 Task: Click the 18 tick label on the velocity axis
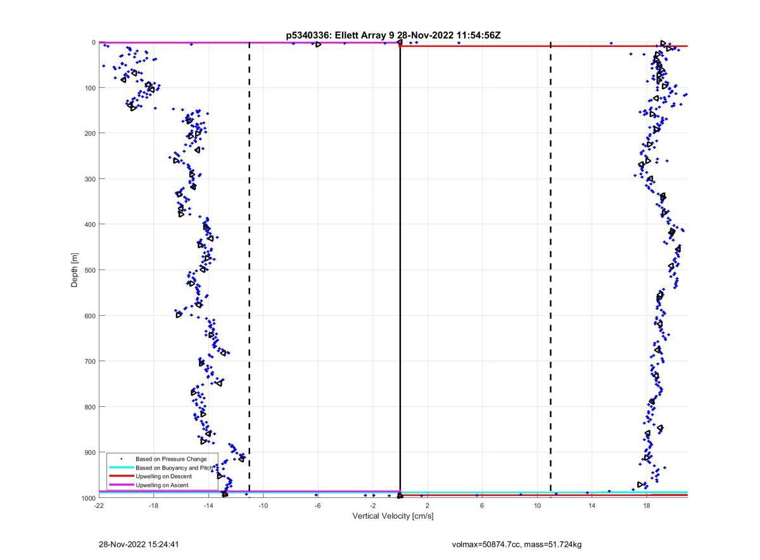pyautogui.click(x=647, y=506)
